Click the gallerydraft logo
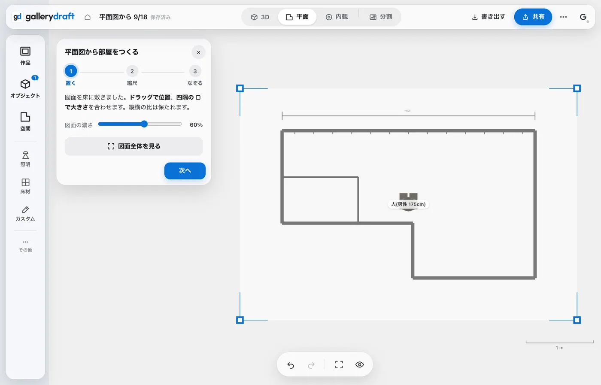601x385 pixels. click(44, 17)
